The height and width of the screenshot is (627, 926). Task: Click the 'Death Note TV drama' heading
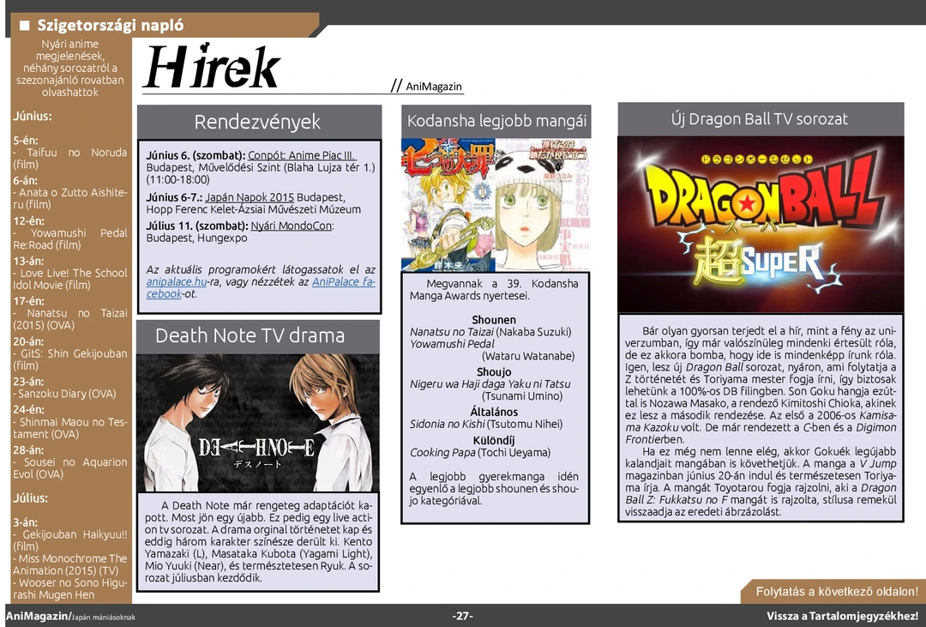pyautogui.click(x=250, y=335)
